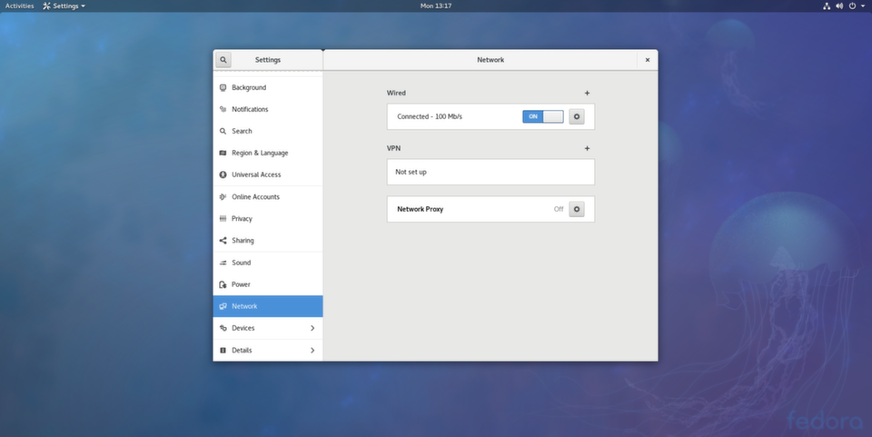Screen dimensions: 872x437
Task: Go to Online Accounts panel
Action: pos(267,197)
